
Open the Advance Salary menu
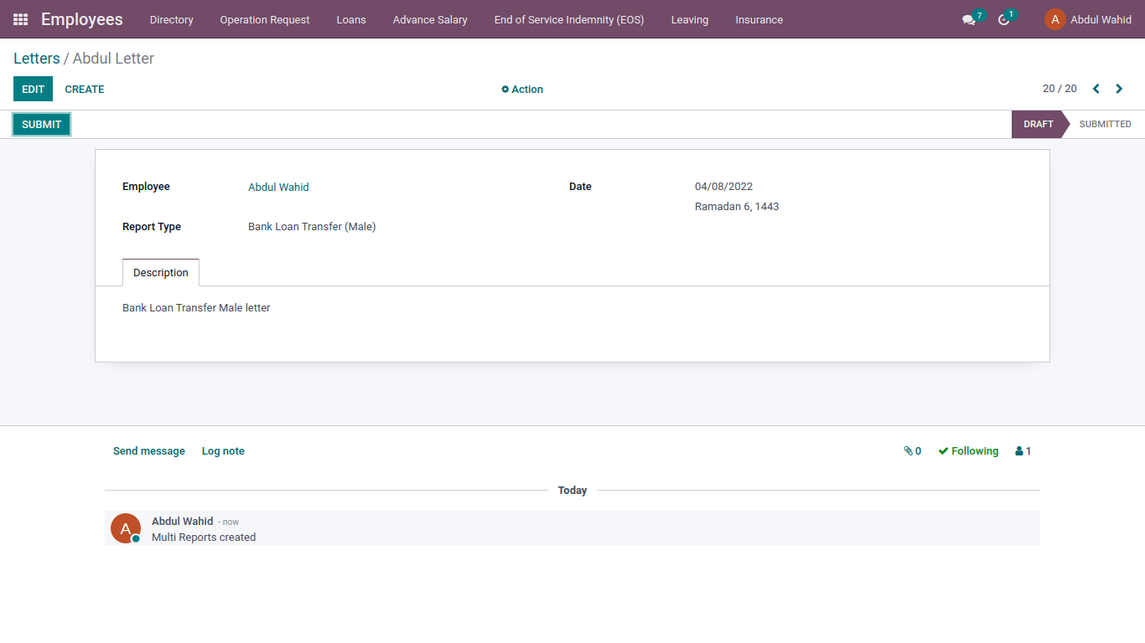click(430, 19)
